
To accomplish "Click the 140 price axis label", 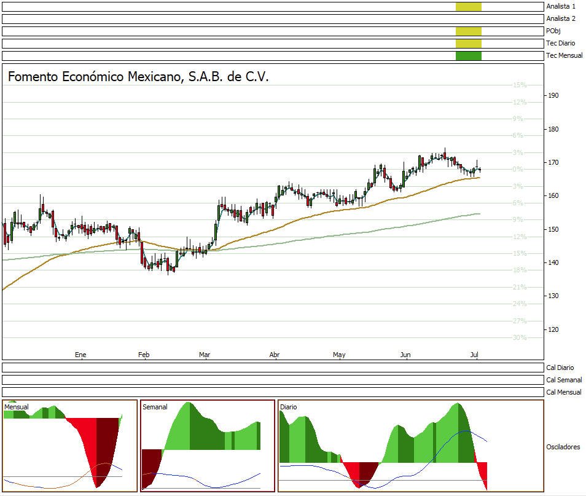I will [x=553, y=263].
